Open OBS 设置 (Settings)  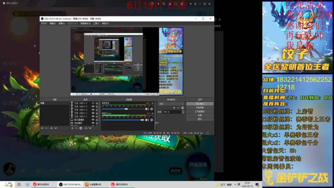coord(200,115)
